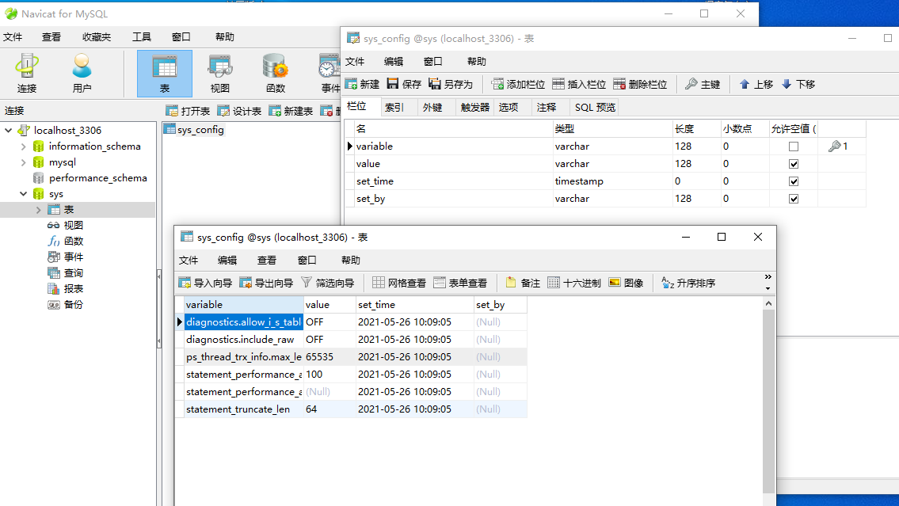This screenshot has width=899, height=506.
Task: Click 添加栏位 (Add Field) icon
Action: (x=518, y=84)
